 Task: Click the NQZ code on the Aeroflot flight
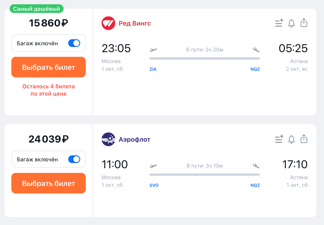coord(255,186)
